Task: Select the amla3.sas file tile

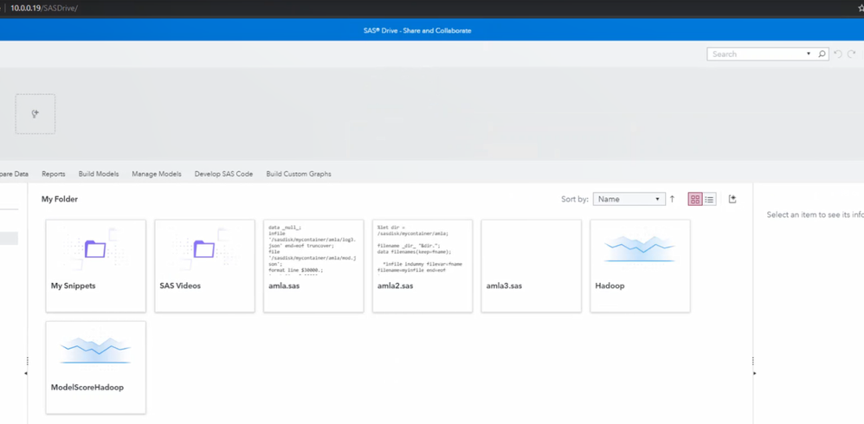Action: [532, 266]
